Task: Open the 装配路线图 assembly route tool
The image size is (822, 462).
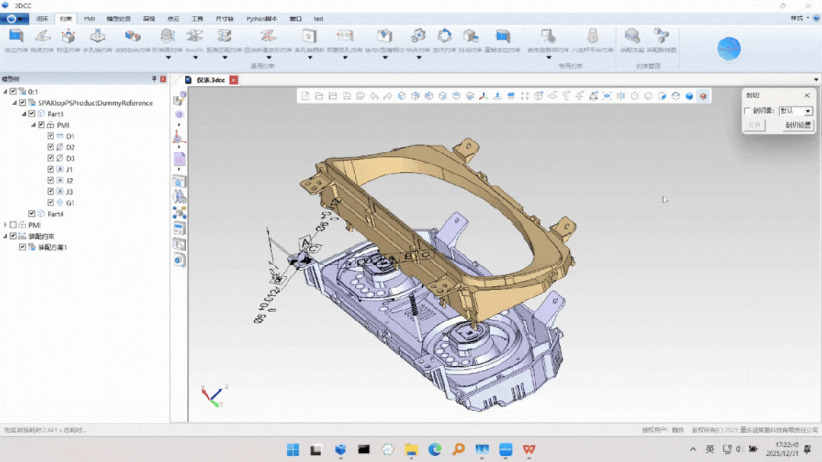Action: [661, 40]
